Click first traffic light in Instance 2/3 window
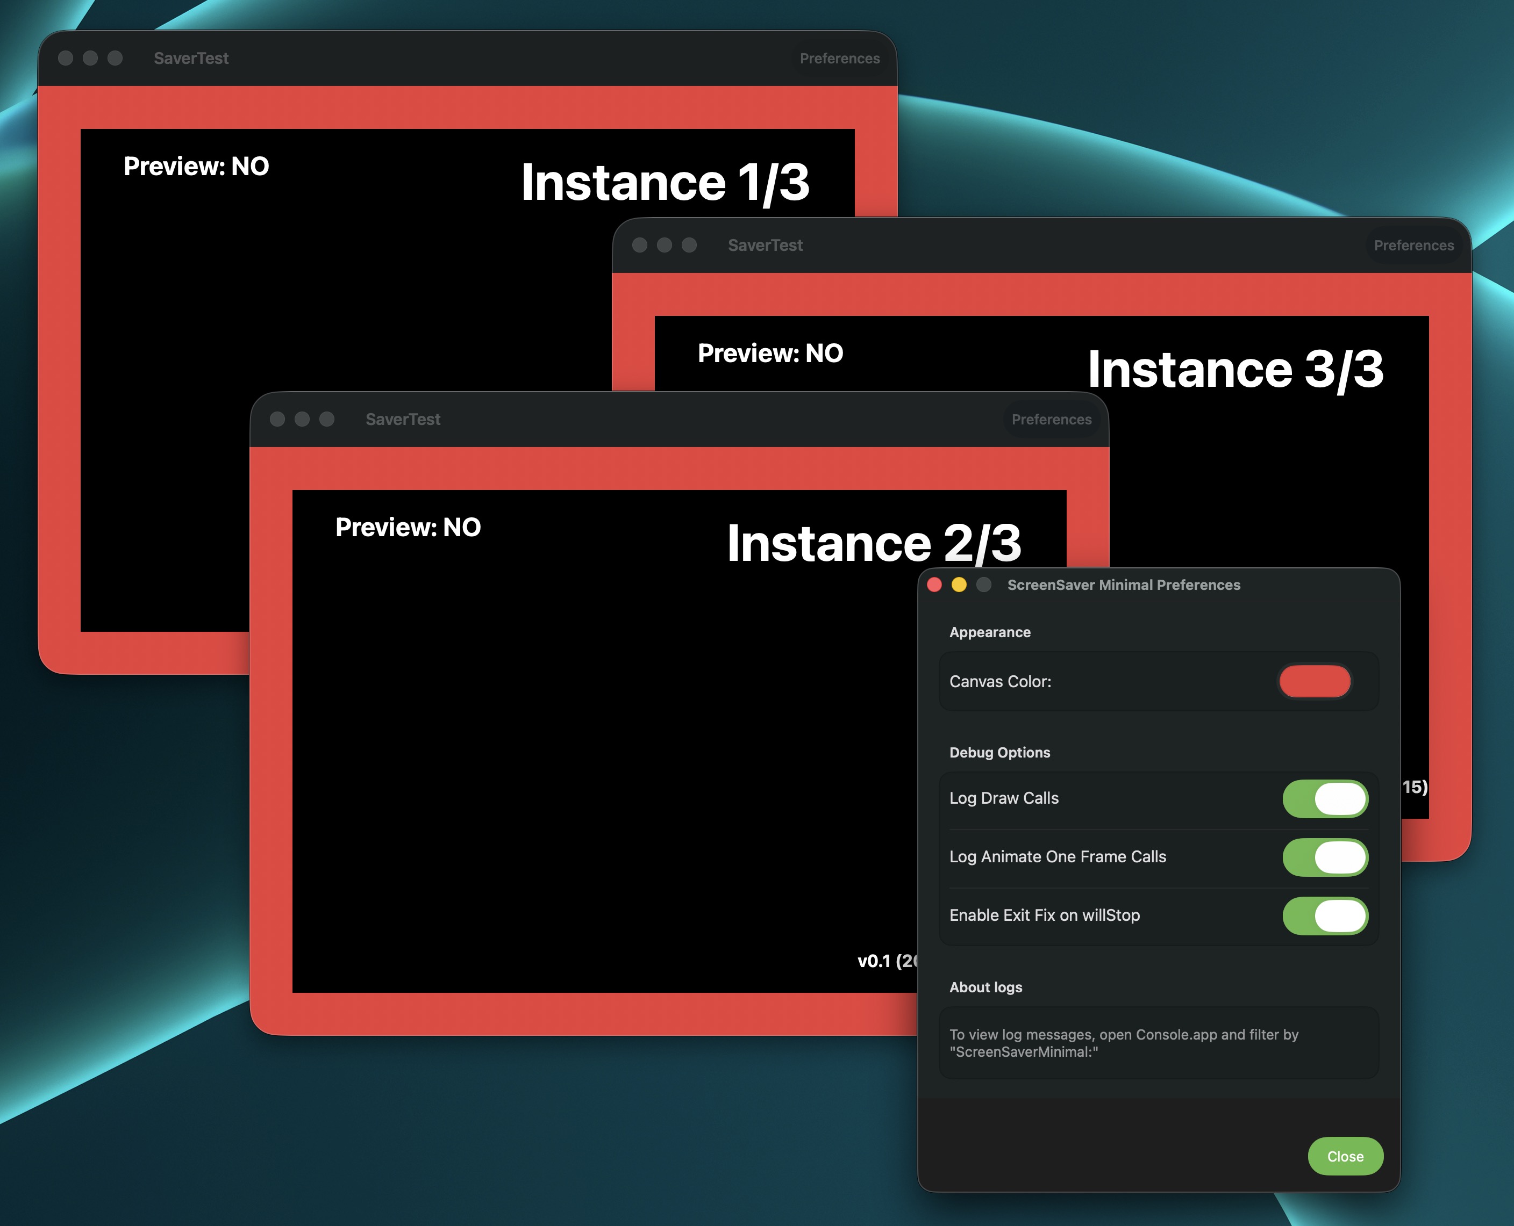This screenshot has width=1514, height=1226. point(277,420)
